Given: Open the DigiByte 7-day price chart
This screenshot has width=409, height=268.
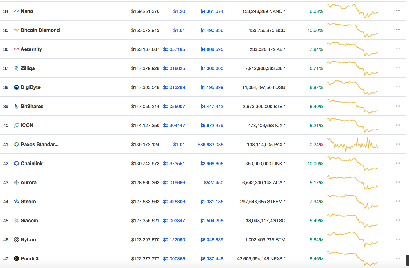Looking at the screenshot, I should 353,87.
